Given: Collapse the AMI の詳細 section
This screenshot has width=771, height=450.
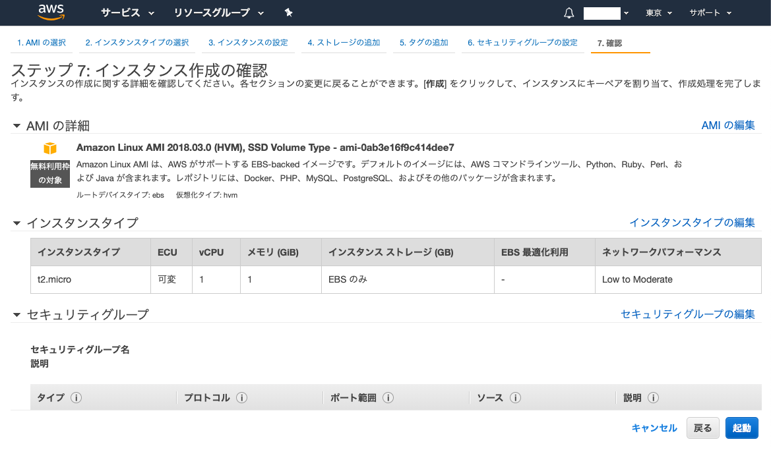Looking at the screenshot, I should tap(16, 125).
